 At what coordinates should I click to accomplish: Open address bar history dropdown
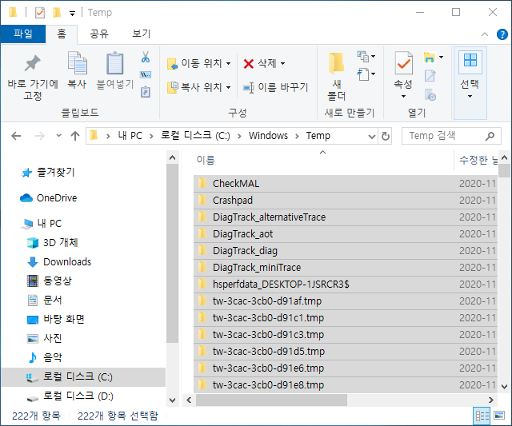(371, 136)
